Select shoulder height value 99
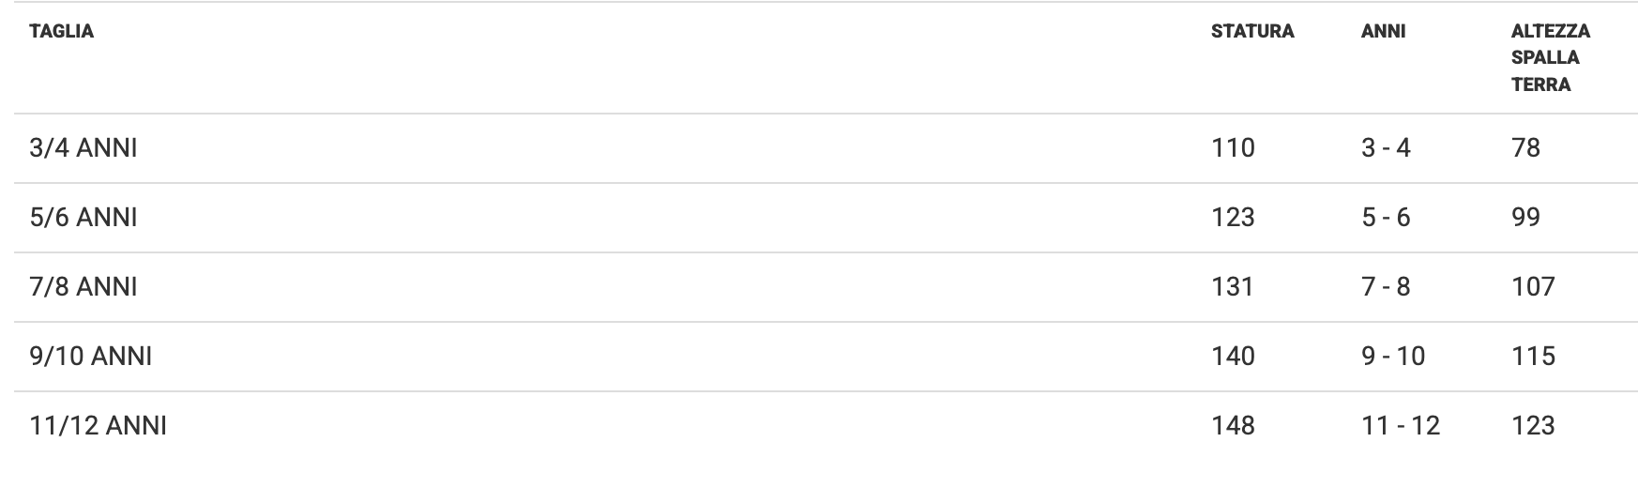The height and width of the screenshot is (503, 1638). [1525, 218]
